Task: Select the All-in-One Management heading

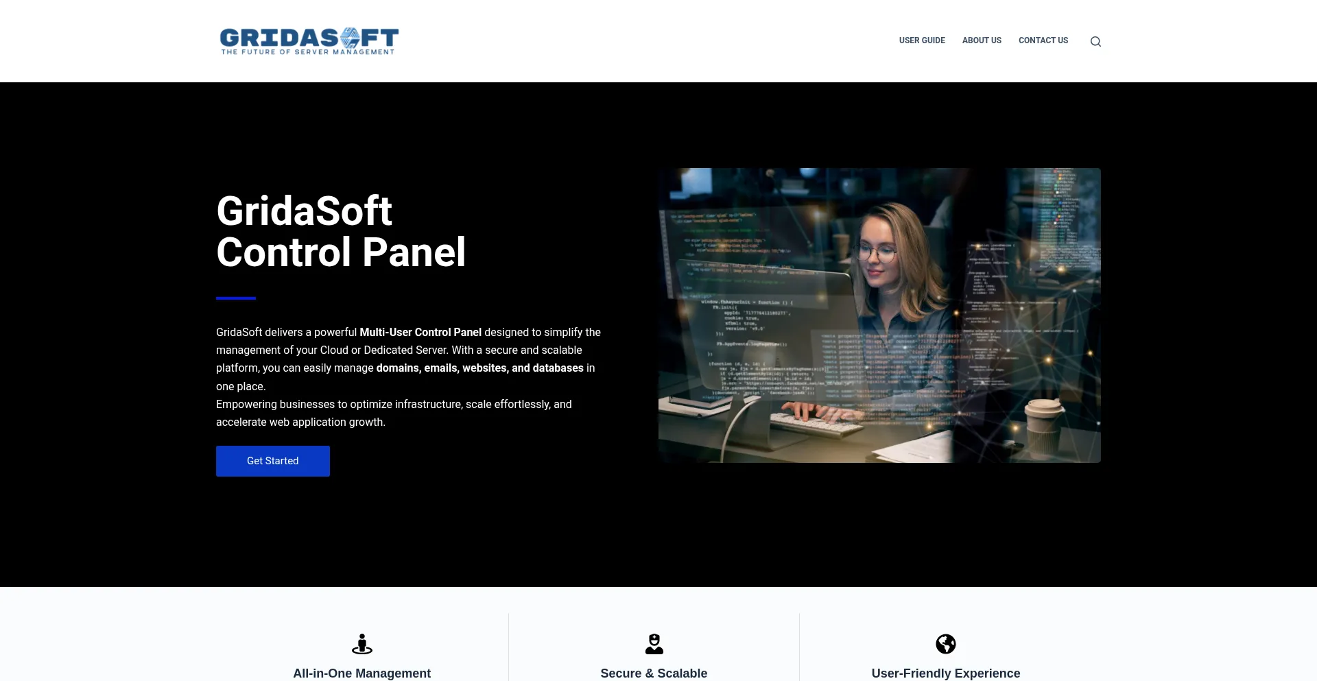Action: [361, 673]
